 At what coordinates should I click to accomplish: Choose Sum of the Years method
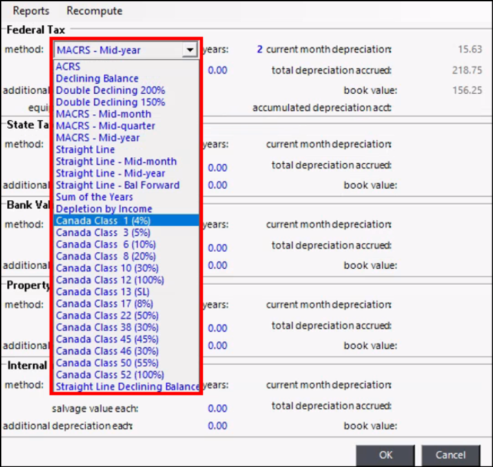pyautogui.click(x=95, y=198)
